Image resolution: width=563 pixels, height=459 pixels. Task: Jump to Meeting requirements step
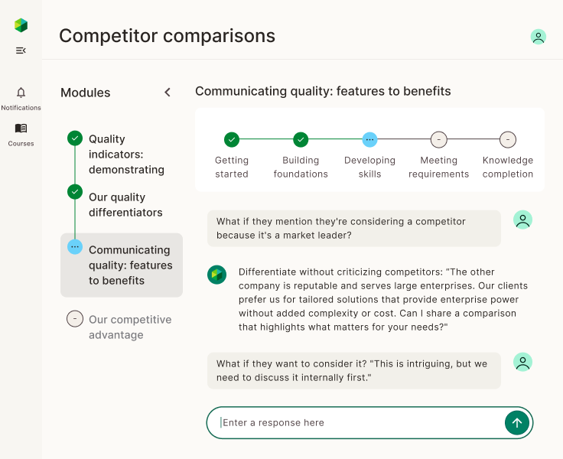[x=438, y=139]
